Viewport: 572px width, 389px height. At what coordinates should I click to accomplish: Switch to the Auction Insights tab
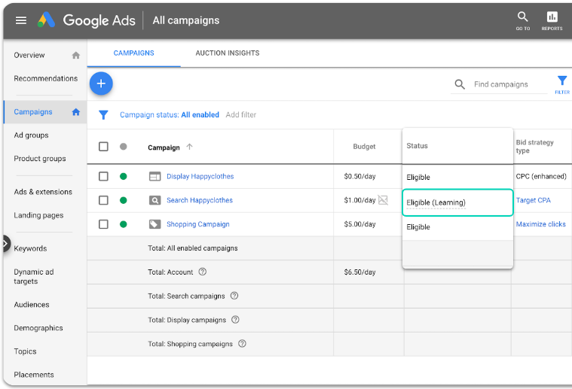pyautogui.click(x=227, y=53)
